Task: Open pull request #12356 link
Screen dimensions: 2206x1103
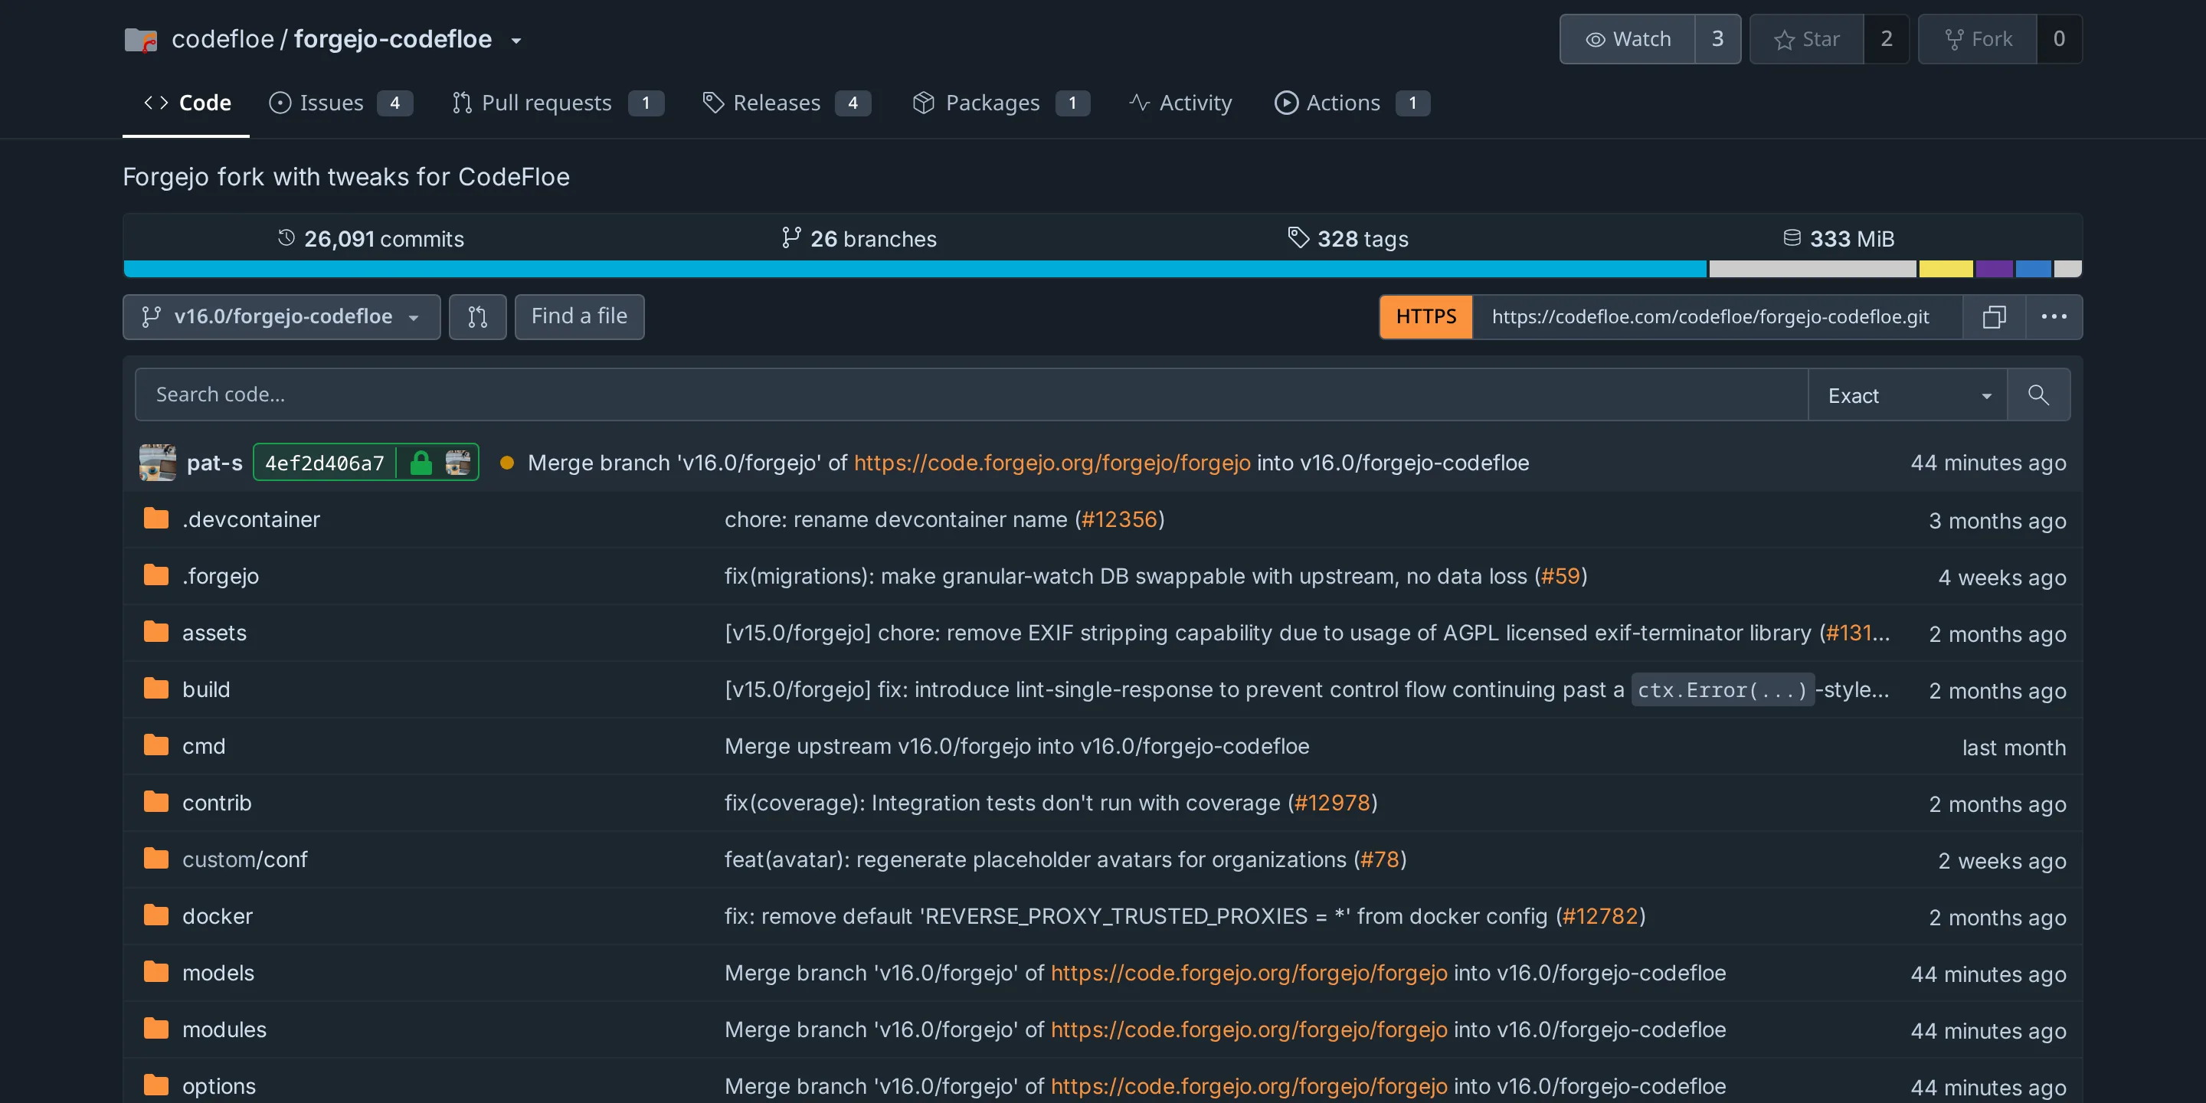Action: [x=1119, y=519]
